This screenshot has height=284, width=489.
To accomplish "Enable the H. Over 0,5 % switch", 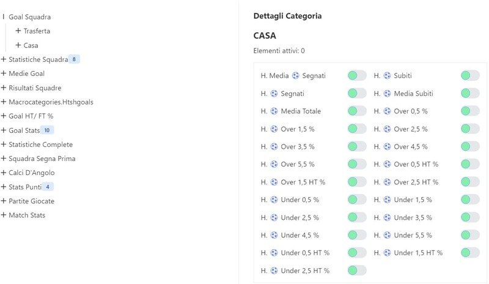I will tap(470, 111).
